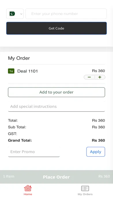This screenshot has height=201, width=113.
Task: Switch to the My Orders tab label
Action: (x=85, y=194)
